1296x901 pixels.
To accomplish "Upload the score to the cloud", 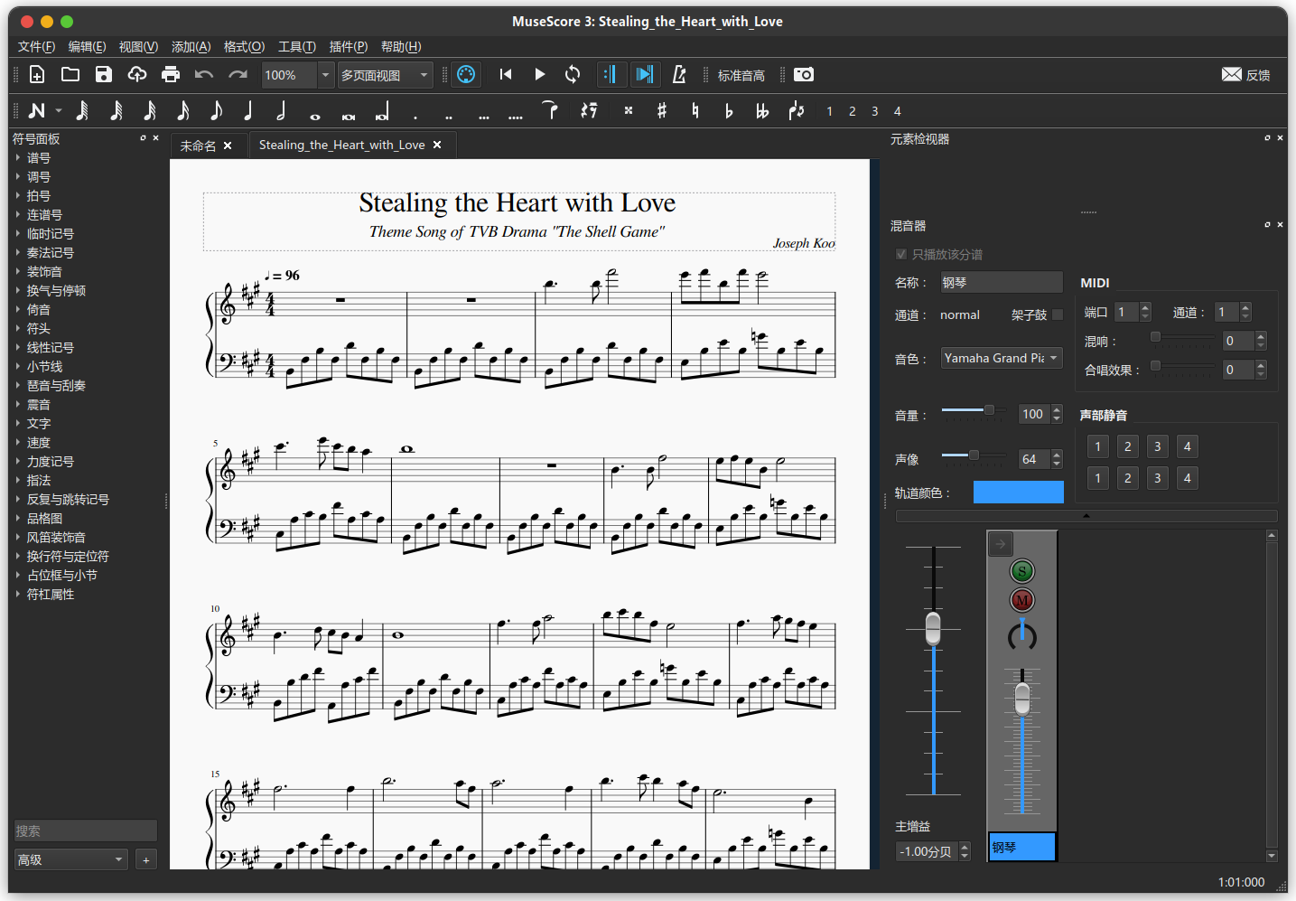I will pyautogui.click(x=137, y=75).
